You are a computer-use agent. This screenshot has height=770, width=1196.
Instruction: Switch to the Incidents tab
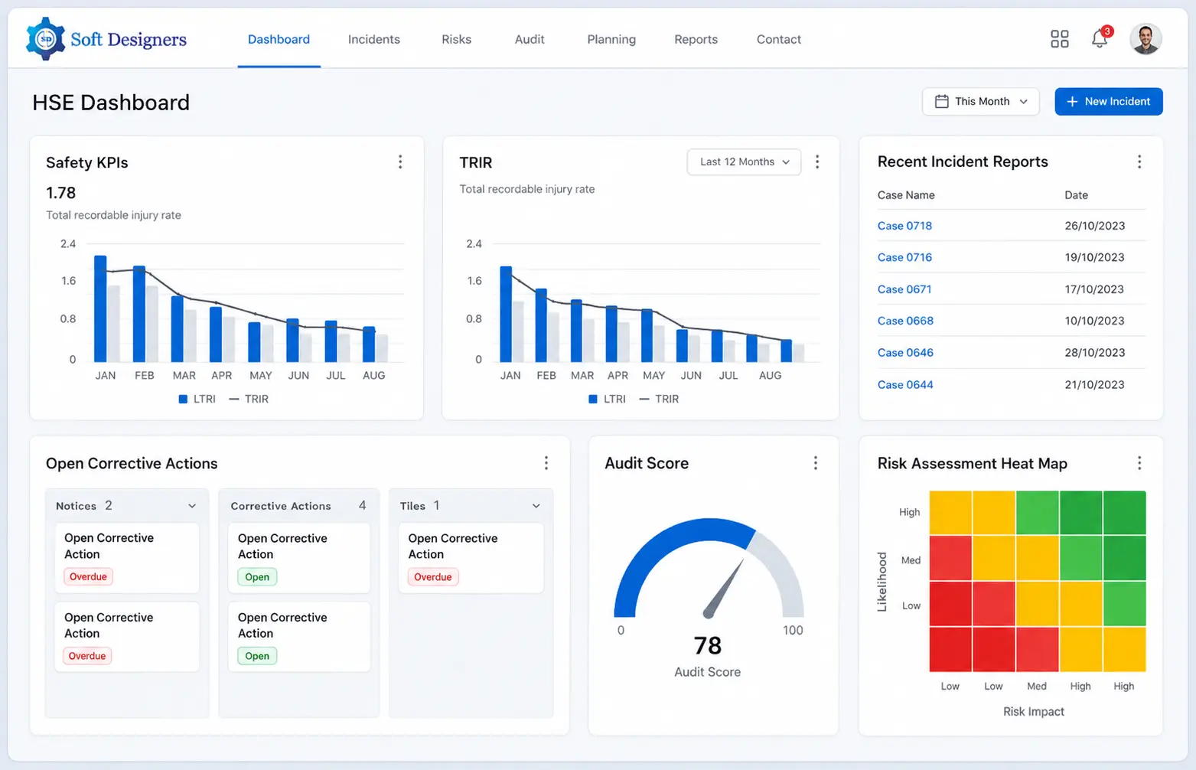[x=373, y=39]
